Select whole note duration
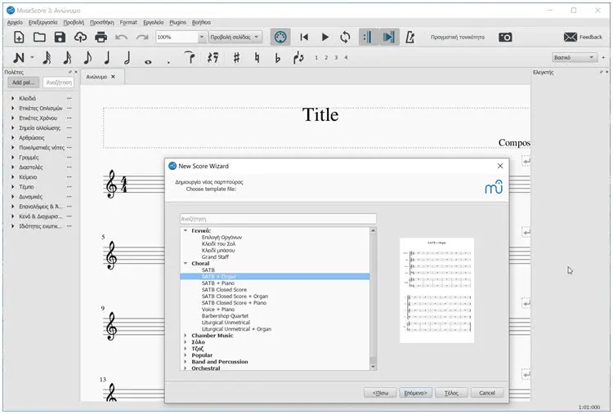The image size is (613, 414). [148, 61]
